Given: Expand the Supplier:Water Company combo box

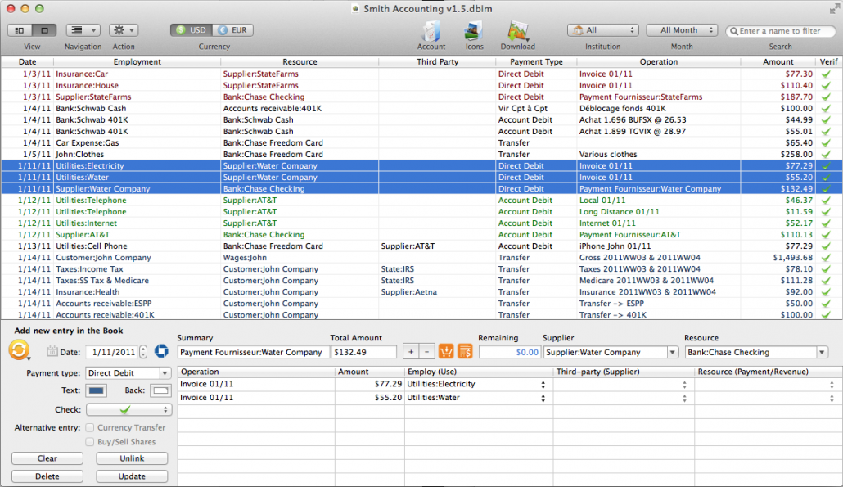Looking at the screenshot, I should [x=672, y=352].
